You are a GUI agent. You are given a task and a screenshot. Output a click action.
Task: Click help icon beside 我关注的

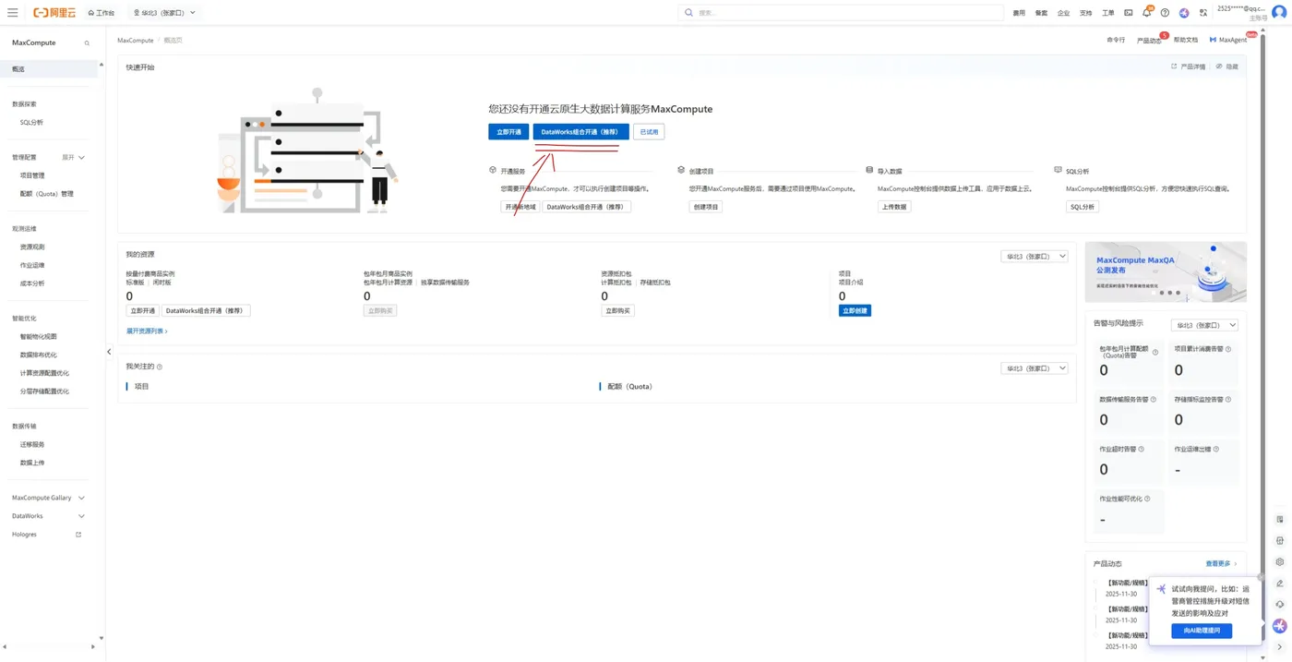(160, 367)
